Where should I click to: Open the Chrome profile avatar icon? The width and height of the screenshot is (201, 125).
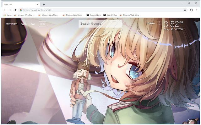tap(191, 10)
